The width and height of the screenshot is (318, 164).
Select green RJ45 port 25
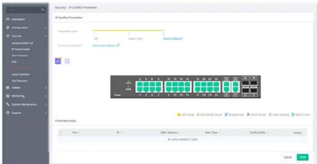click(x=226, y=89)
